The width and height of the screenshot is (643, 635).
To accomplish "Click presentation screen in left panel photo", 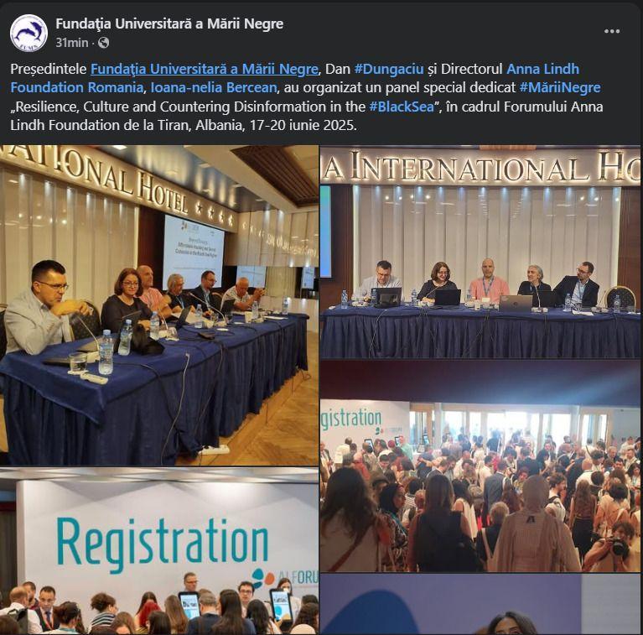I will click(x=194, y=251).
